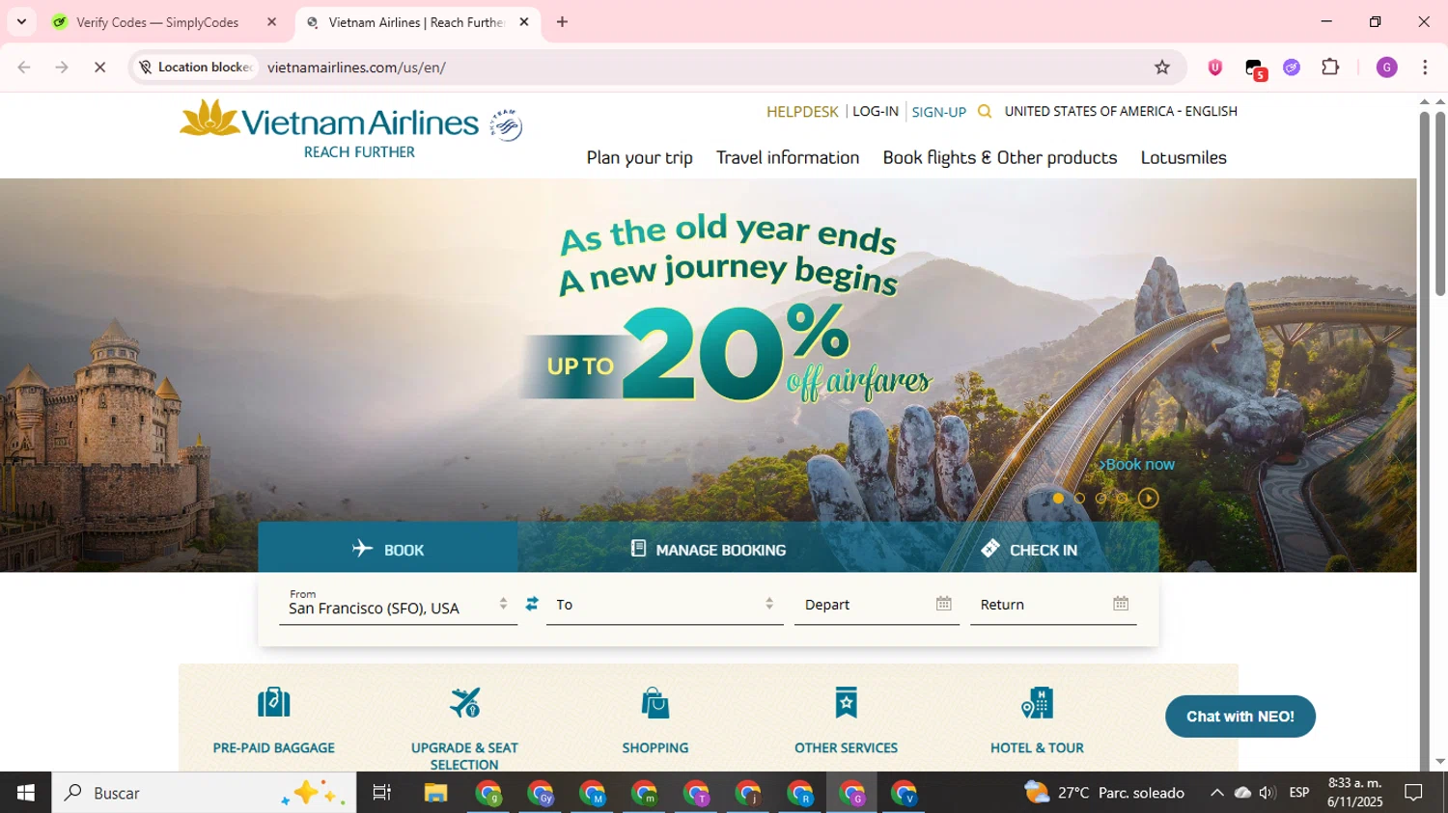
Task: Click the Vietnam Airlines logo
Action: (x=329, y=129)
